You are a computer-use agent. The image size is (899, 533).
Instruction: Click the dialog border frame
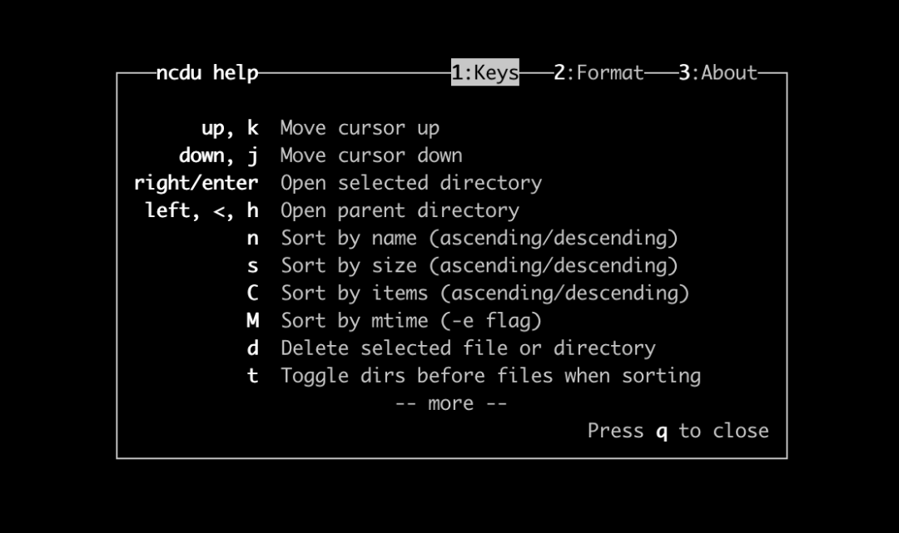click(452, 456)
